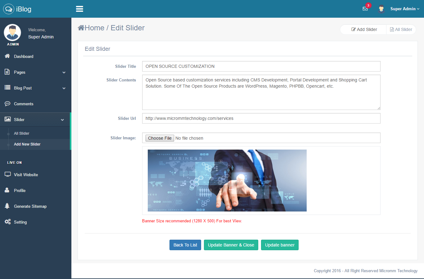Collapse the Slider sidebar section
Image resolution: width=424 pixels, height=279 pixels.
click(62, 120)
